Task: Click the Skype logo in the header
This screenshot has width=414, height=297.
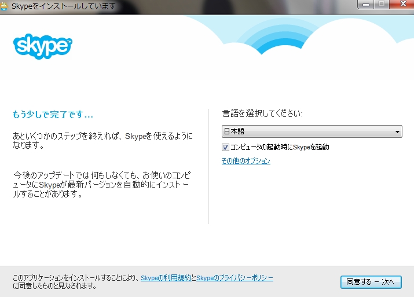Action: coord(42,45)
